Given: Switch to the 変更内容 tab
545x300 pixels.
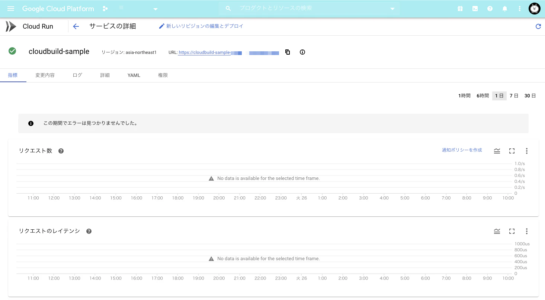Looking at the screenshot, I should [45, 75].
